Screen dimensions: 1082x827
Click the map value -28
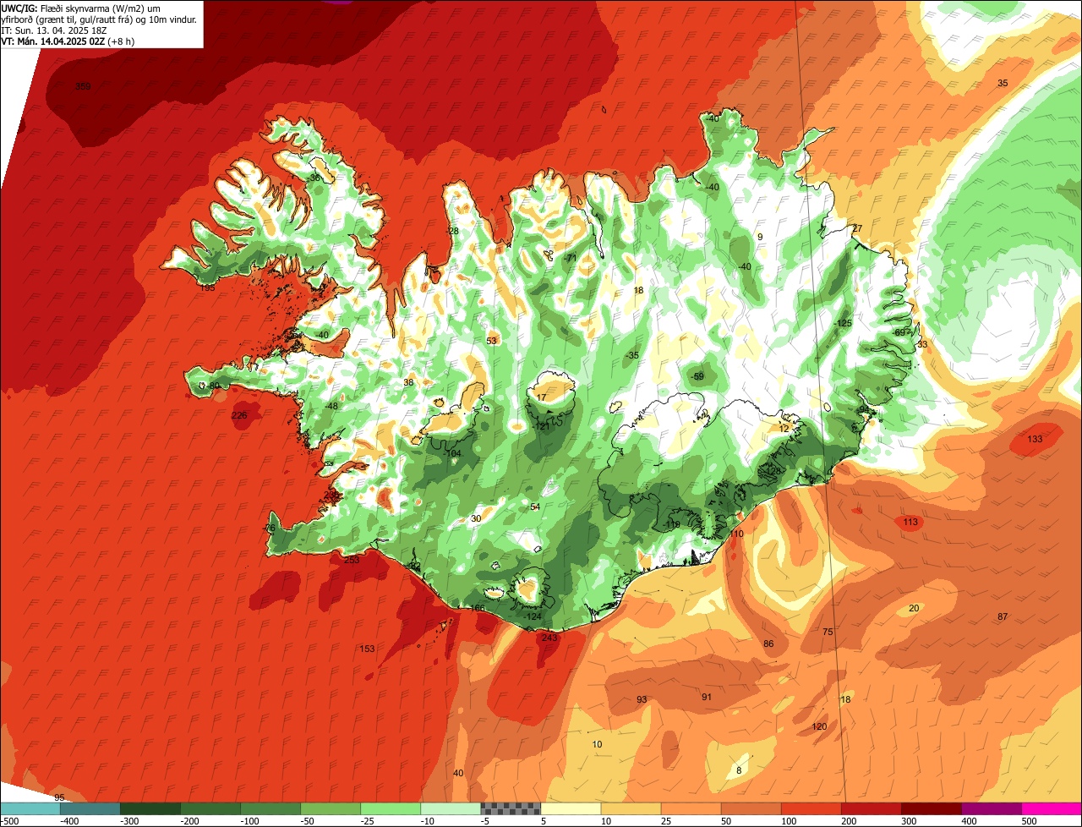tap(453, 231)
